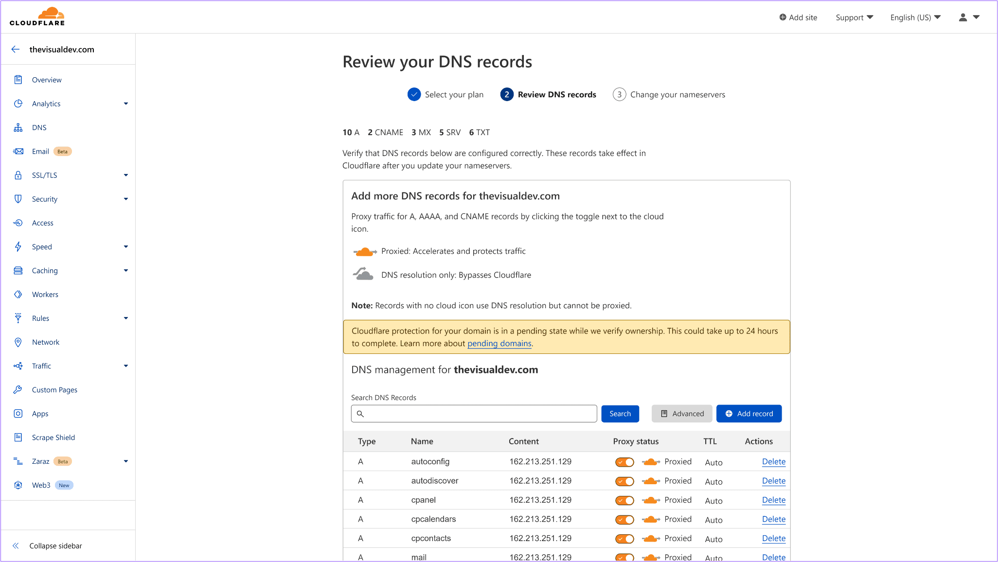Click the Search DNS Records input field

pos(474,414)
